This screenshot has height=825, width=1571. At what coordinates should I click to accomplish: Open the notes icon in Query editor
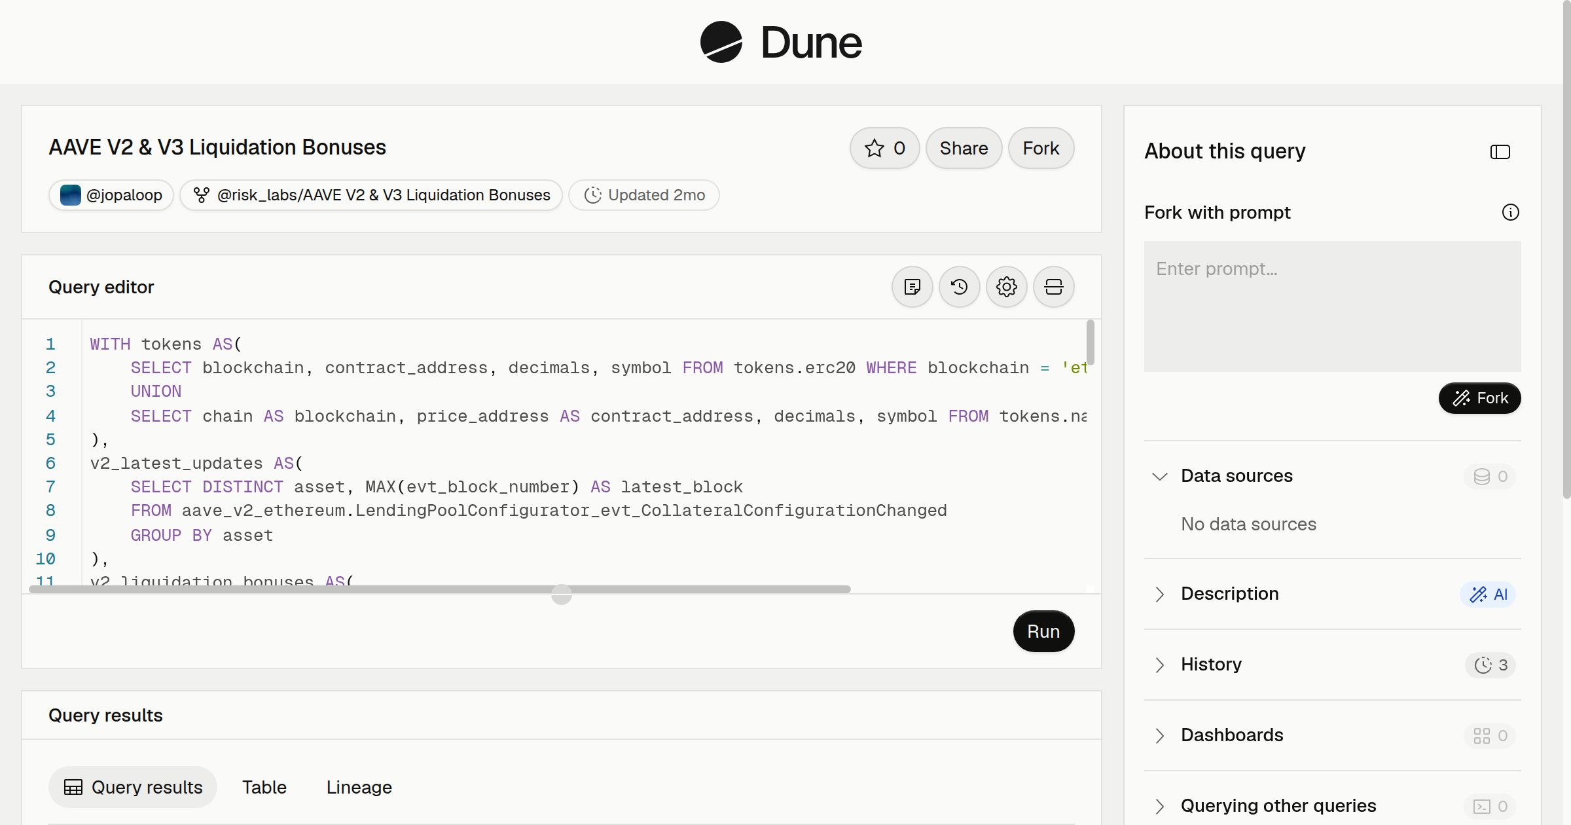click(x=912, y=287)
